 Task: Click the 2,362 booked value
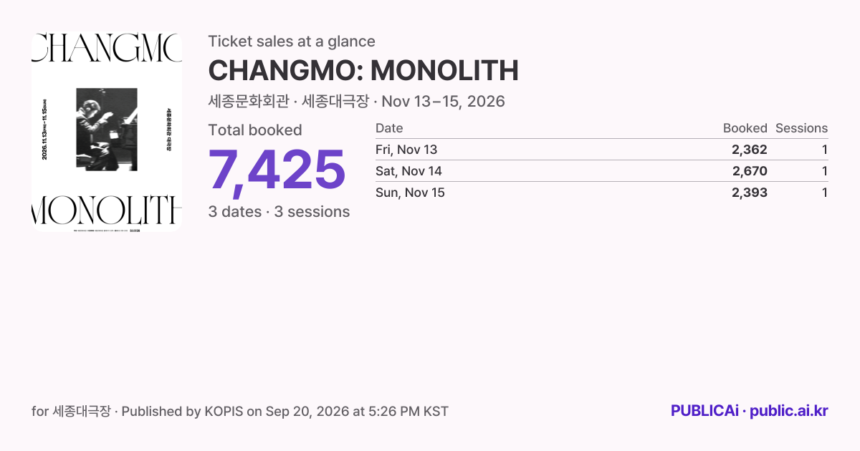tap(750, 150)
